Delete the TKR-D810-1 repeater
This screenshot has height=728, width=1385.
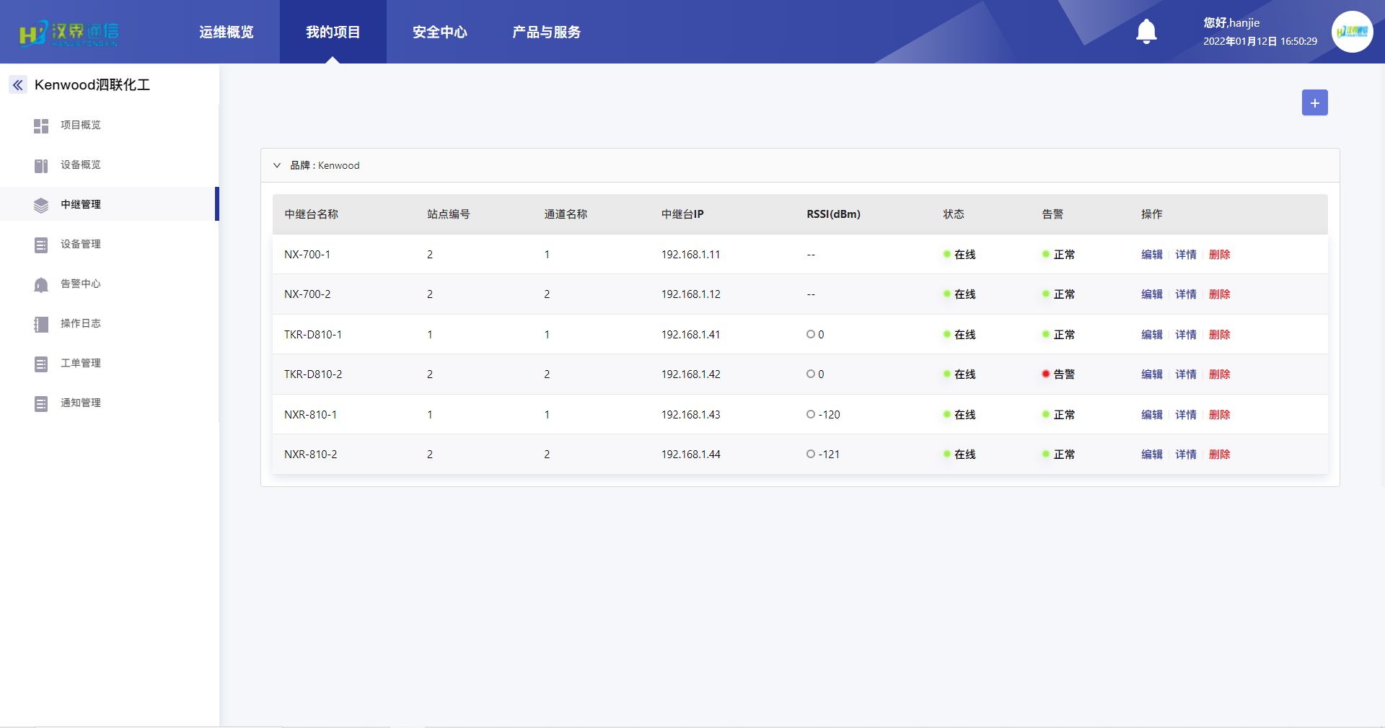pyautogui.click(x=1220, y=335)
